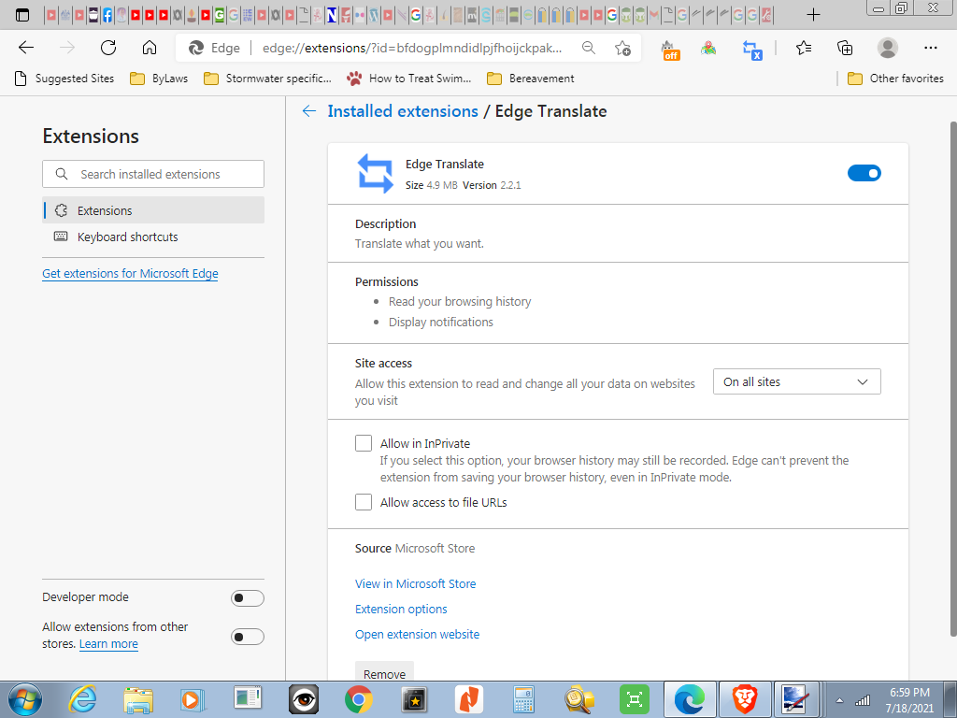957x718 pixels.
Task: Open the Favorites list toolbar icon
Action: click(x=804, y=48)
